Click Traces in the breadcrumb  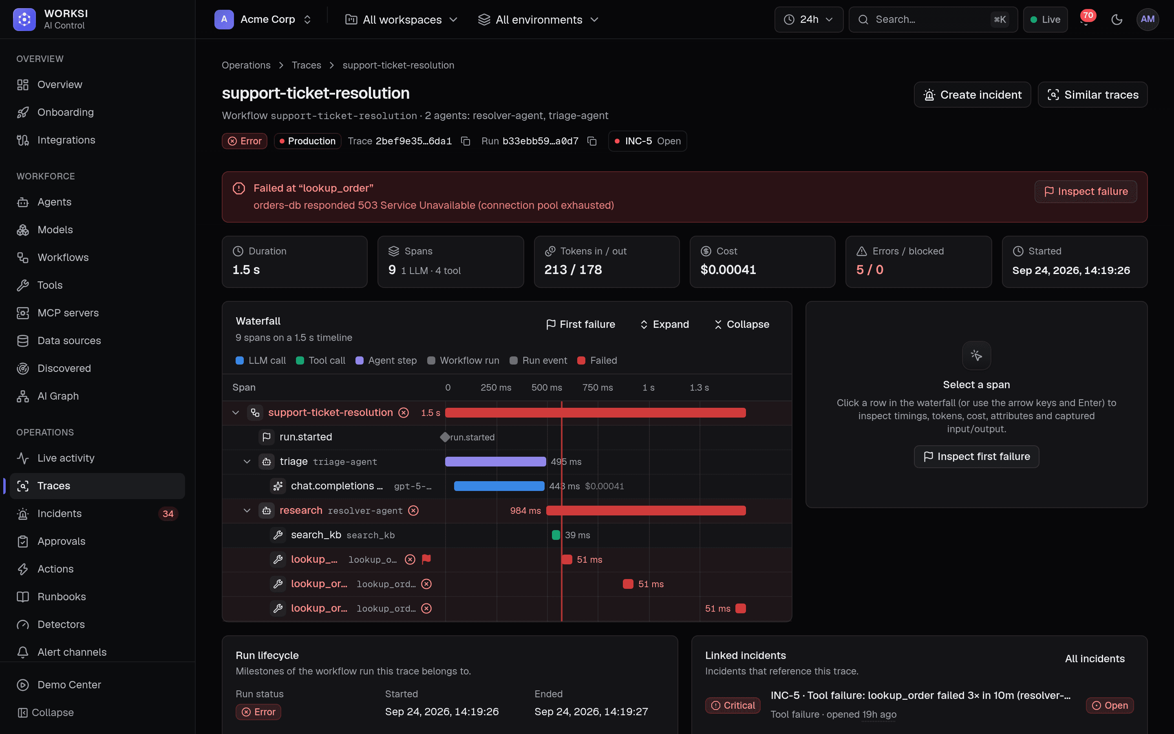click(306, 65)
